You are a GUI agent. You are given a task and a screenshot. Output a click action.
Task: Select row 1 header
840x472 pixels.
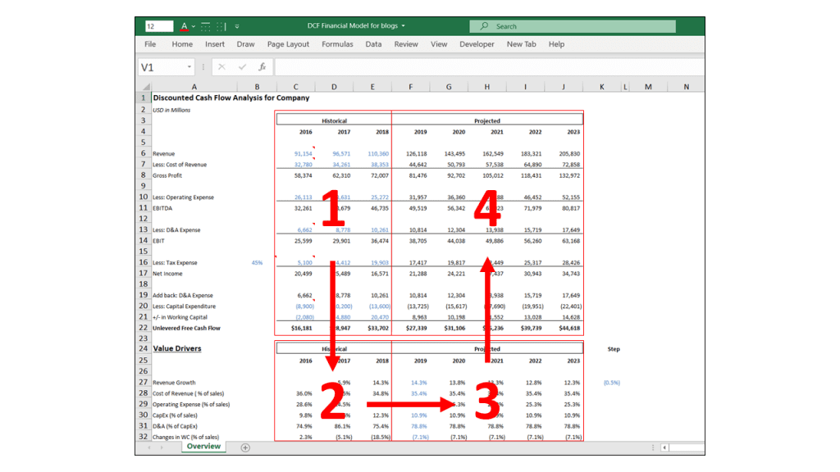click(144, 98)
